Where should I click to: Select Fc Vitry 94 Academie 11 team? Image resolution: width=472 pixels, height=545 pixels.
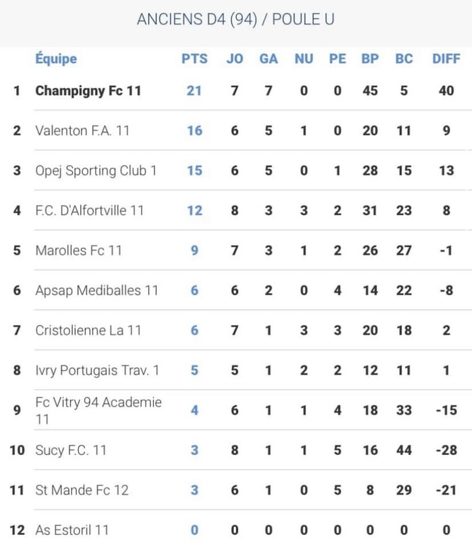(99, 410)
